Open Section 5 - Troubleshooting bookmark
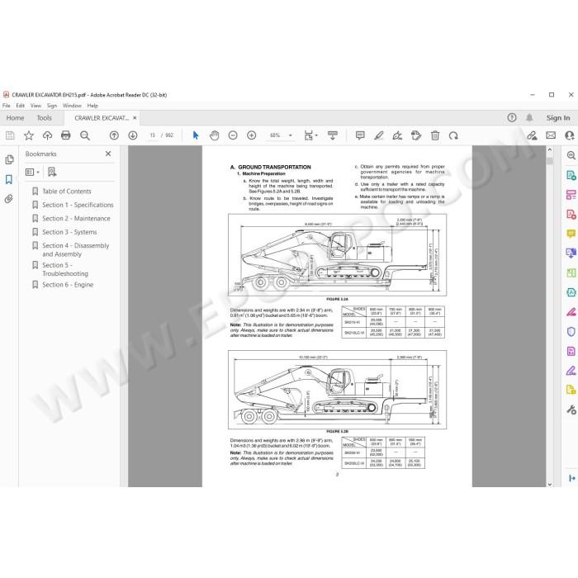This screenshot has height=578, width=578. (65, 269)
